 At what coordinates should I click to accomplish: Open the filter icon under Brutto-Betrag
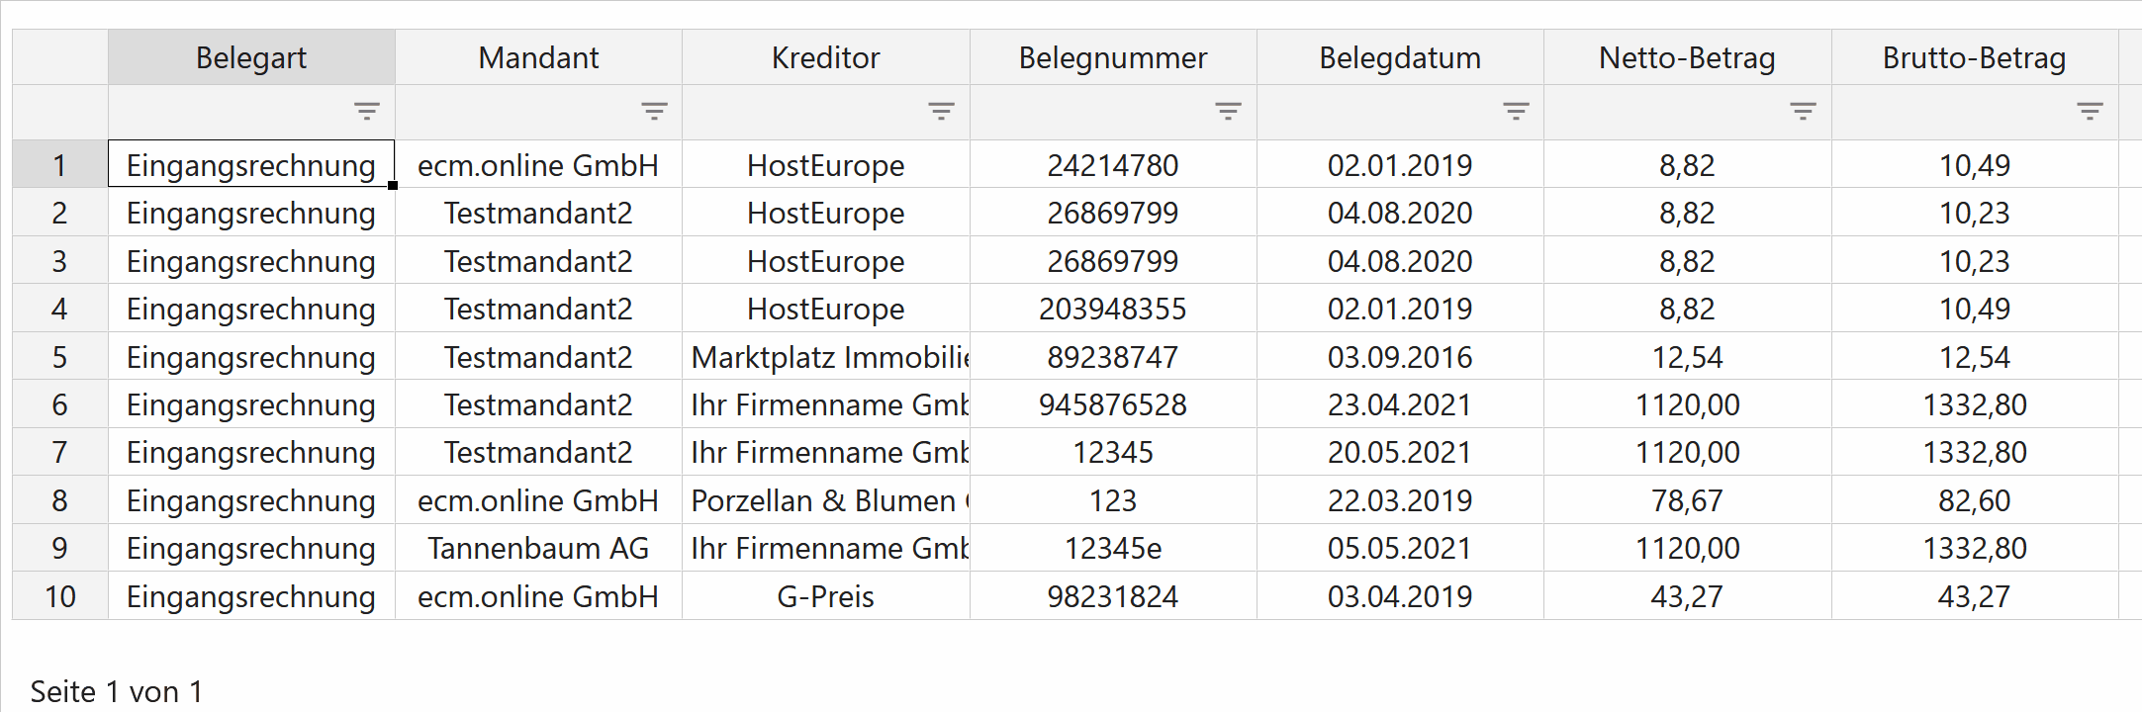(x=2090, y=112)
